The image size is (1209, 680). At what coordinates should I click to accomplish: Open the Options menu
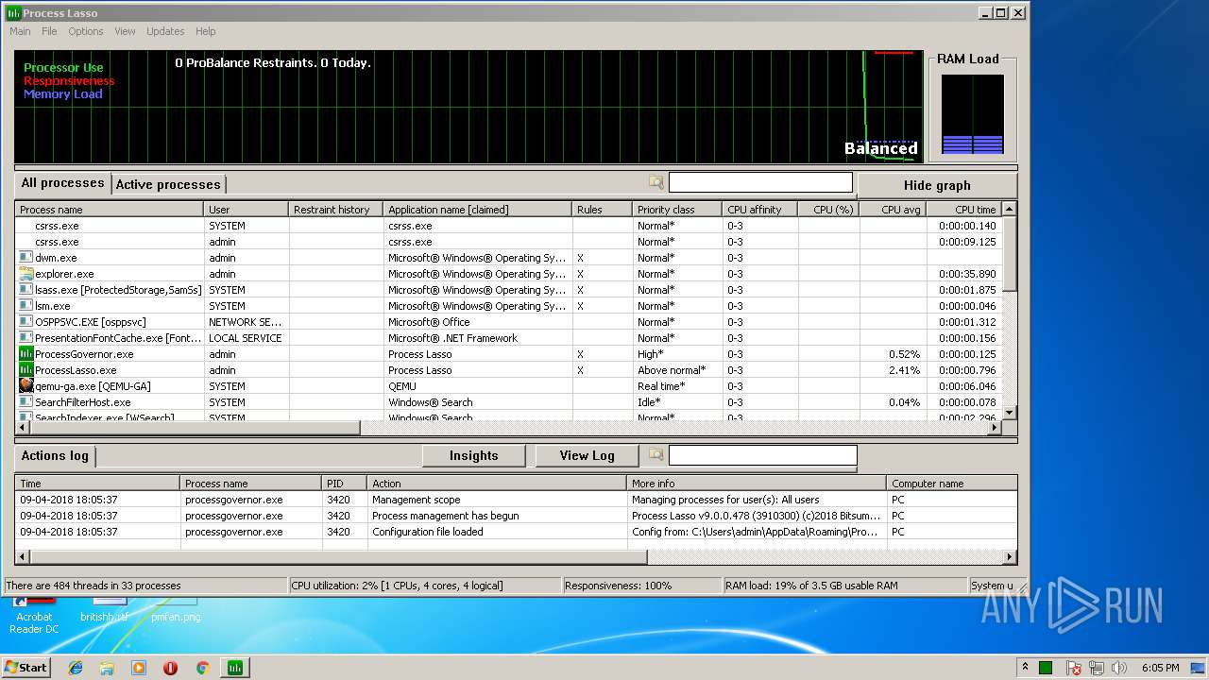85,31
